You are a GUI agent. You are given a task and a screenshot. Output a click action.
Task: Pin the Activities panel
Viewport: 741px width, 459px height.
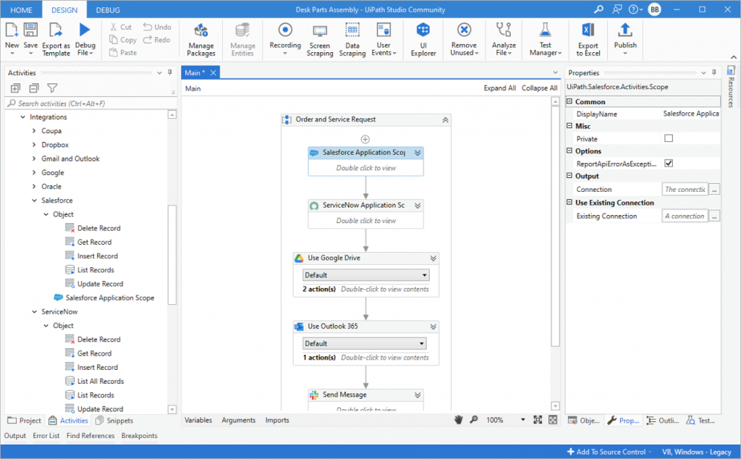(170, 73)
